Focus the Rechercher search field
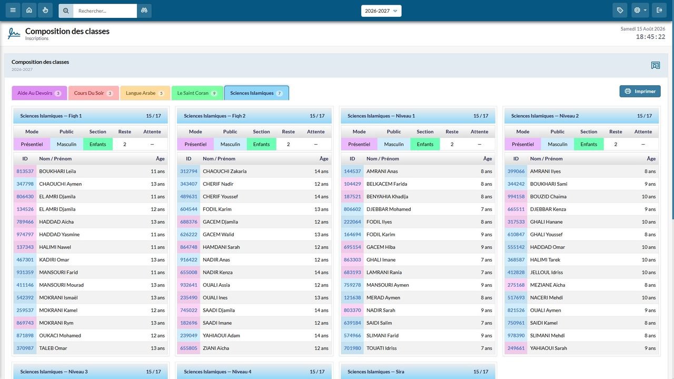The image size is (674, 379). [105, 11]
